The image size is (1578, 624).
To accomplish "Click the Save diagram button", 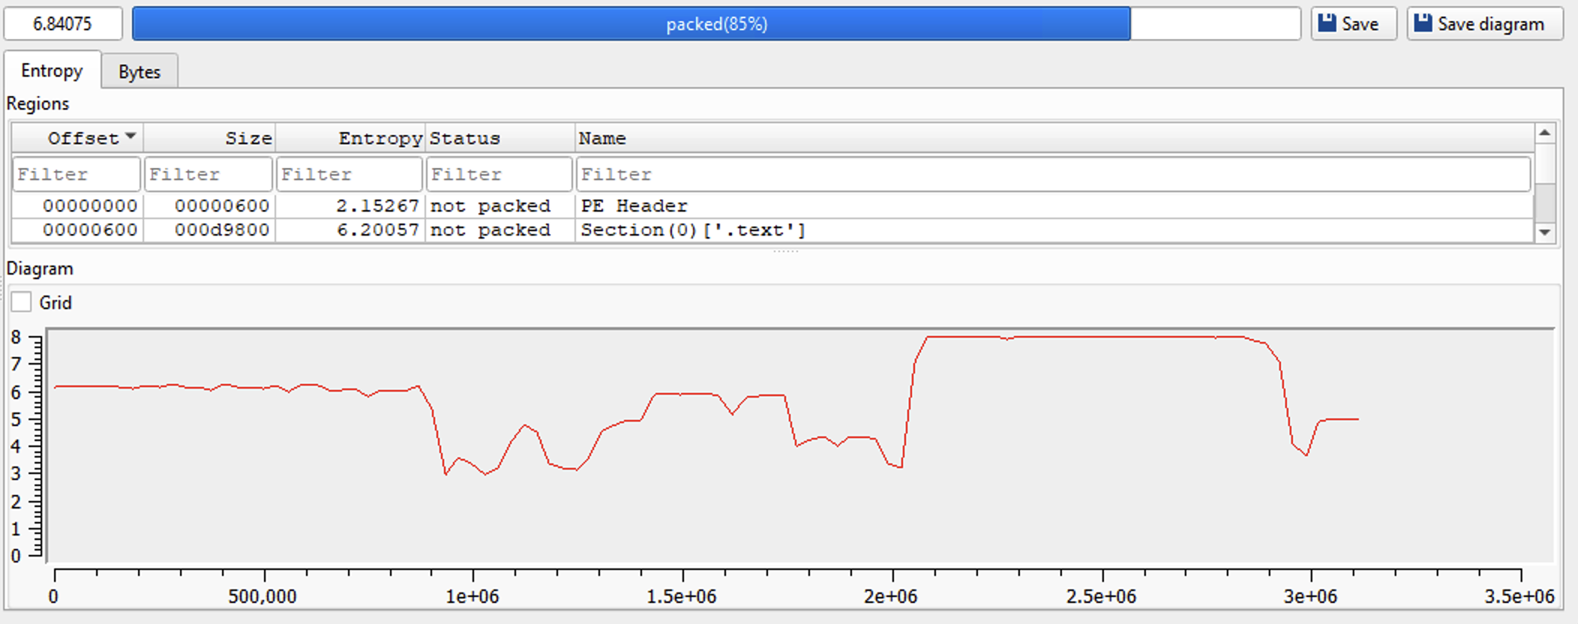I will pos(1483,24).
